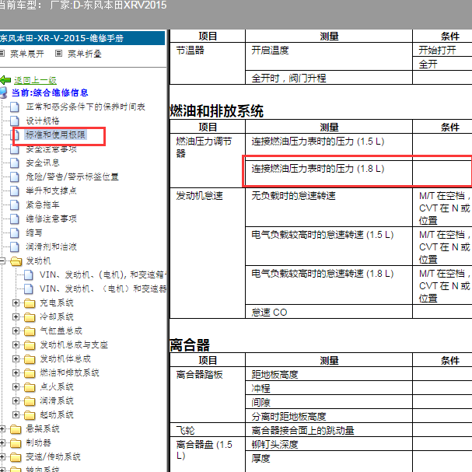
Task: Expand the 燃油和排放系统 folder
Action: [16, 373]
